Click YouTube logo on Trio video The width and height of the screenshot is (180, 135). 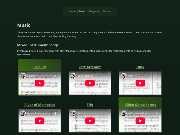[103, 129]
